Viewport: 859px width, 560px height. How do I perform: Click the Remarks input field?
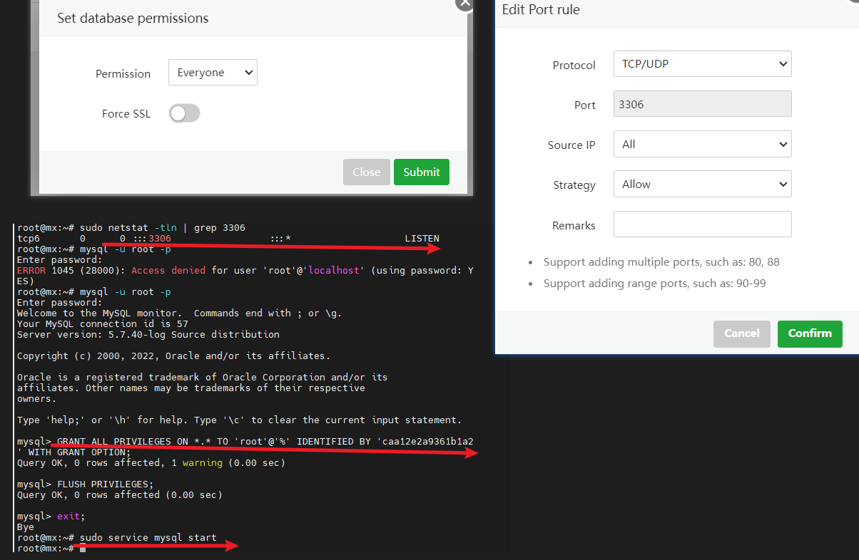[702, 224]
